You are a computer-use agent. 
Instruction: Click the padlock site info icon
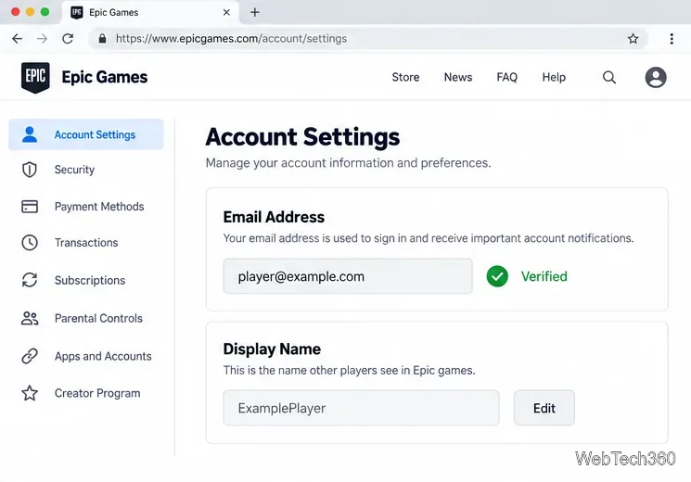click(102, 39)
